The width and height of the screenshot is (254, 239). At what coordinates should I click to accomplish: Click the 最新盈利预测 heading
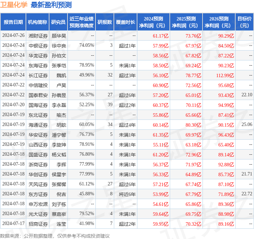[x=51, y=5]
